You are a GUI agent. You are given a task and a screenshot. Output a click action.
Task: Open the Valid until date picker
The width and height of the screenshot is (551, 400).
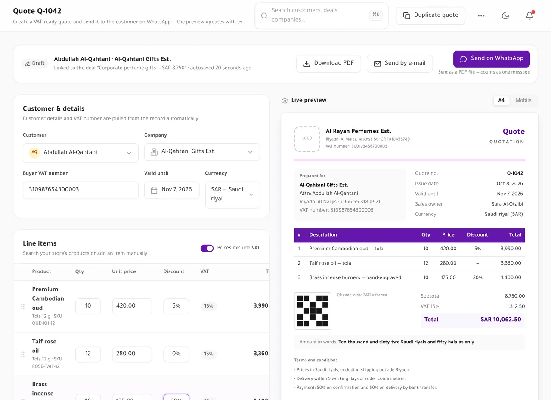172,190
